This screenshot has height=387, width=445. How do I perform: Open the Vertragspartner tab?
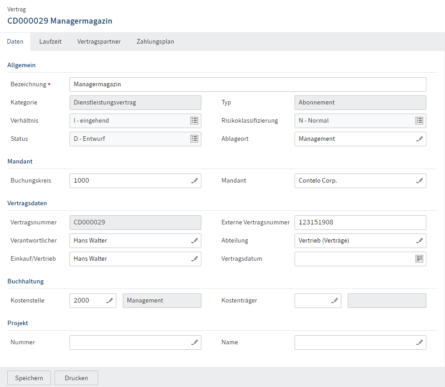[x=99, y=42]
